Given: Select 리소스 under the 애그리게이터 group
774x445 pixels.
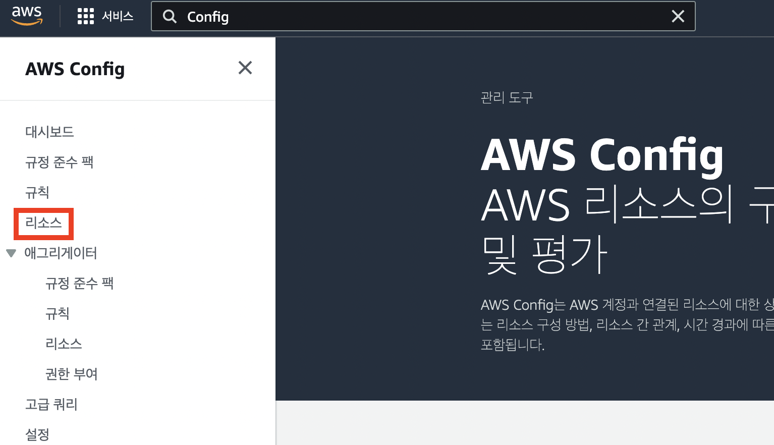Looking at the screenshot, I should 64,344.
